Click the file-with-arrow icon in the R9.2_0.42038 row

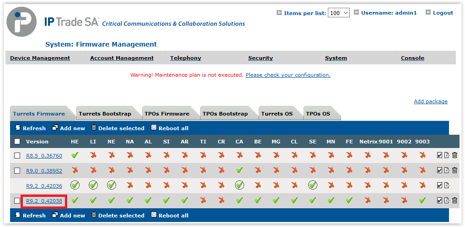tap(447, 201)
